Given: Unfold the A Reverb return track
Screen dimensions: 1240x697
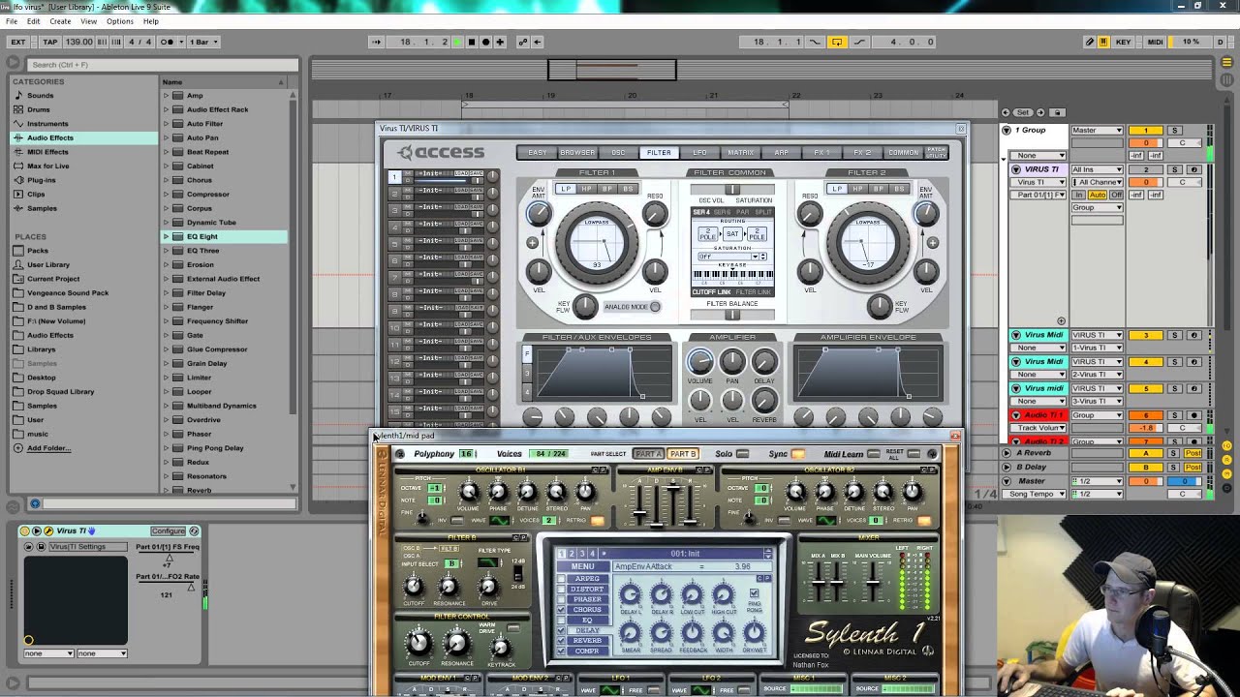Looking at the screenshot, I should coord(1006,453).
